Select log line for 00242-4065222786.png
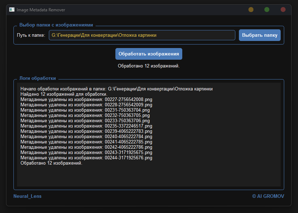Image resolution: width=298 pixels, height=213 pixels. [86, 147]
